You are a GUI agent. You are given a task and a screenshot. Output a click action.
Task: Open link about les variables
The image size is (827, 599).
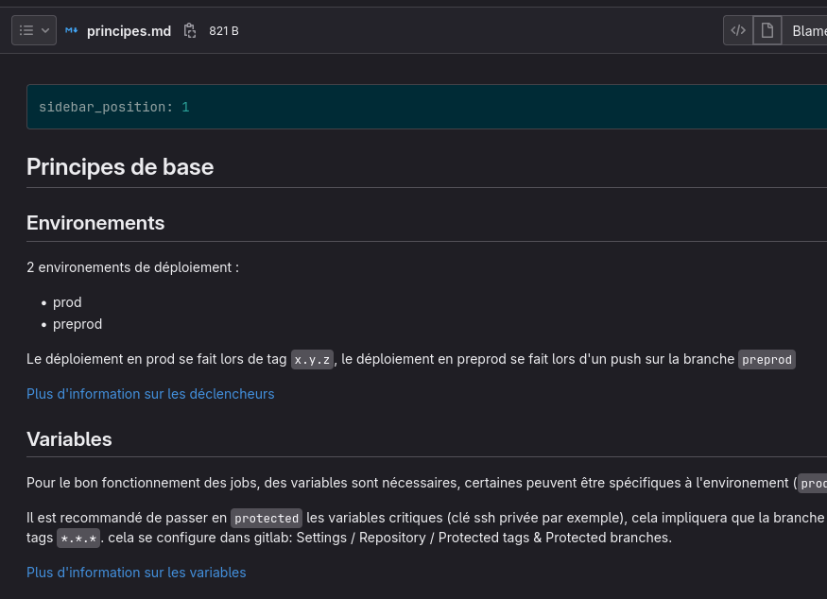[136, 573]
